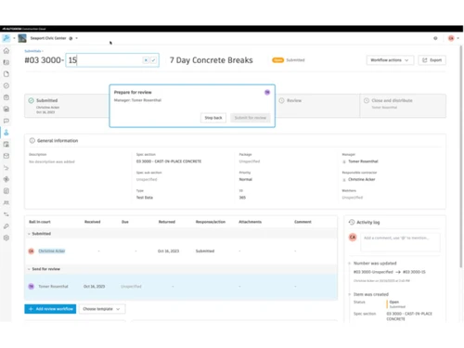Open the Settings gear icon in the sidebar
This screenshot has height=348, width=464.
[6, 238]
